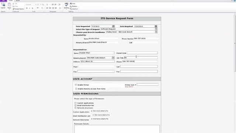The height and width of the screenshot is (133, 236).
Task: Check the Email distribution list permission
Action: 75,105
